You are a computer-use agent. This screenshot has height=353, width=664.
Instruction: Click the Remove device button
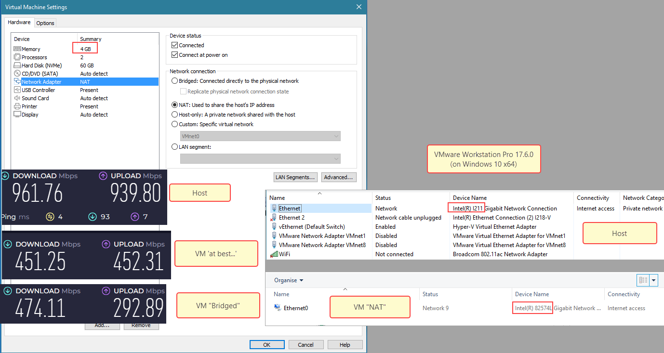pos(141,326)
